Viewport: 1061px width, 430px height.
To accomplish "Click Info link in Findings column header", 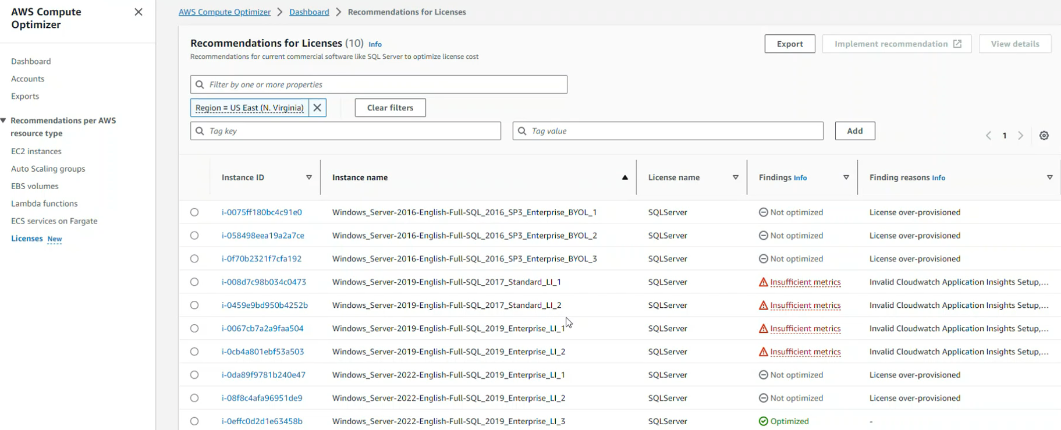I will pos(800,178).
